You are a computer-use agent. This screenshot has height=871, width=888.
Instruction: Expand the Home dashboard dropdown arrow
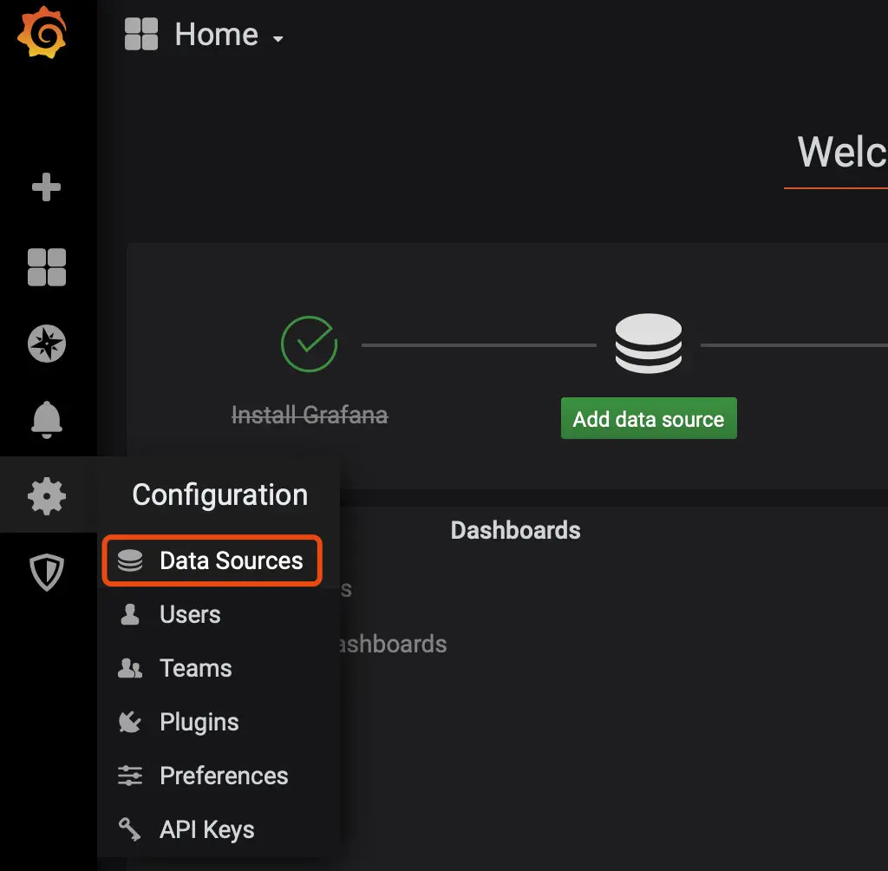click(277, 38)
